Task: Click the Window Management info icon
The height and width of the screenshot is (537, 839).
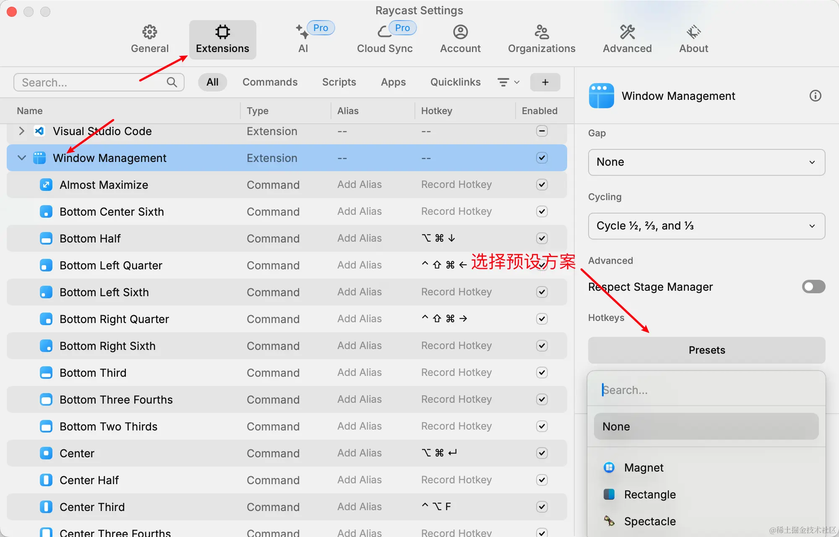Action: point(815,96)
